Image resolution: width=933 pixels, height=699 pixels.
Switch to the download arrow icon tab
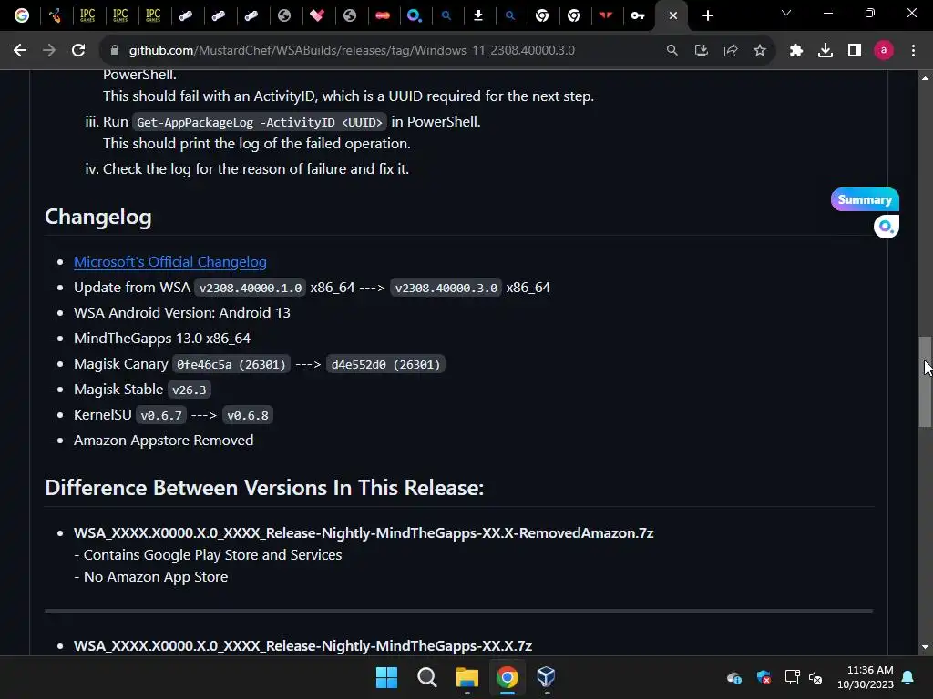477,15
